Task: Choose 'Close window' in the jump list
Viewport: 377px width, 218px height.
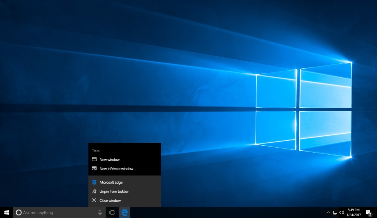Action: (x=110, y=200)
